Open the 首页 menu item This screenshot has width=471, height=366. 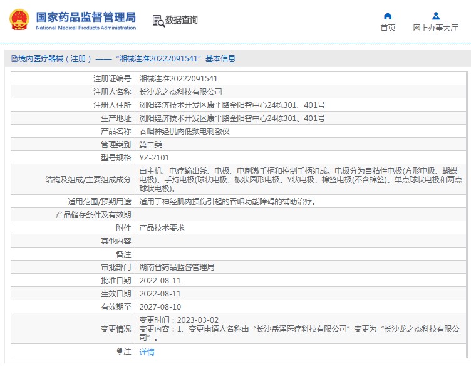click(x=388, y=28)
